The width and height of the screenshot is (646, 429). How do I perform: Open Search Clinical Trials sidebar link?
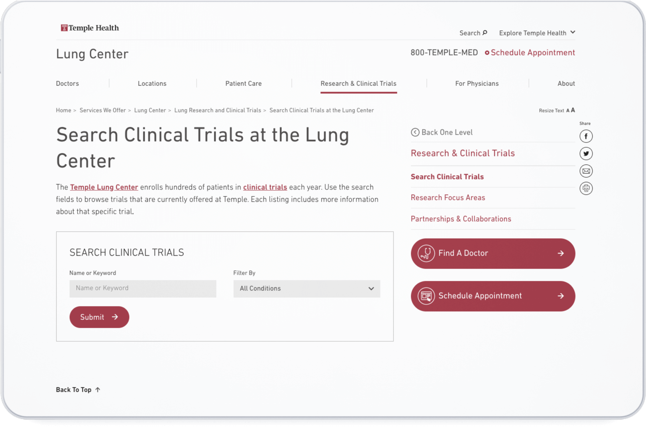coord(447,177)
